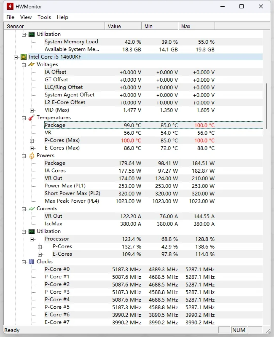The height and width of the screenshot is (337, 274).
Task: Click the Clocks pulse icon
Action: coord(31,261)
